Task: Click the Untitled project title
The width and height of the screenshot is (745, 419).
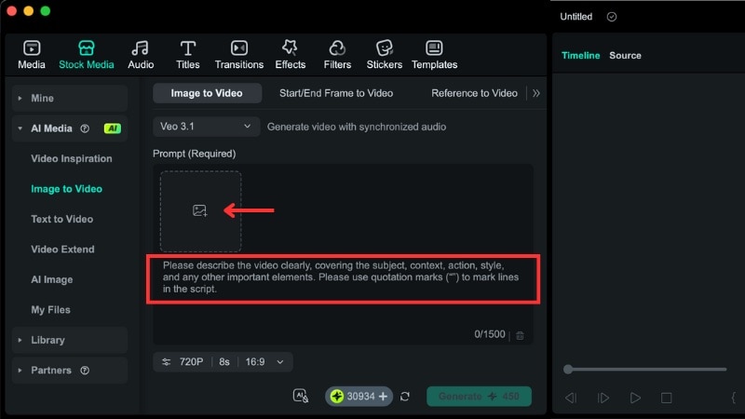Action: 576,17
